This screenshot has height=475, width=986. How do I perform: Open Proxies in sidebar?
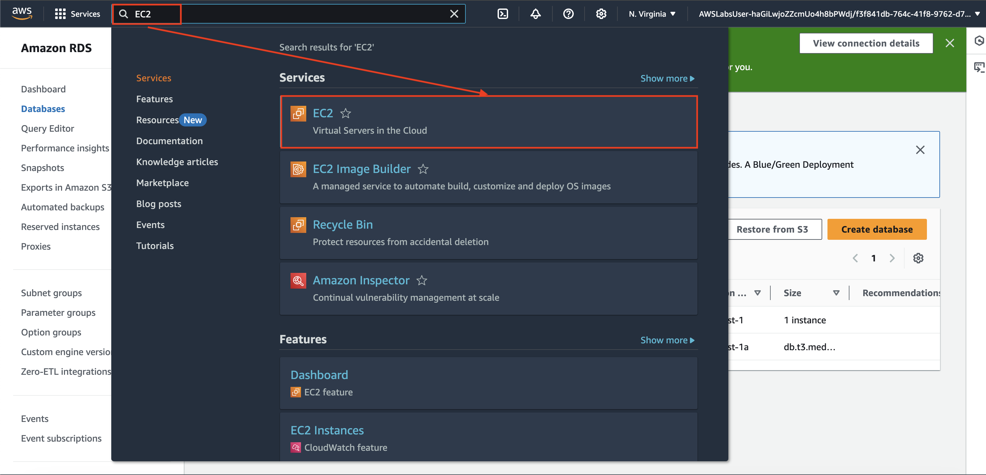[35, 246]
